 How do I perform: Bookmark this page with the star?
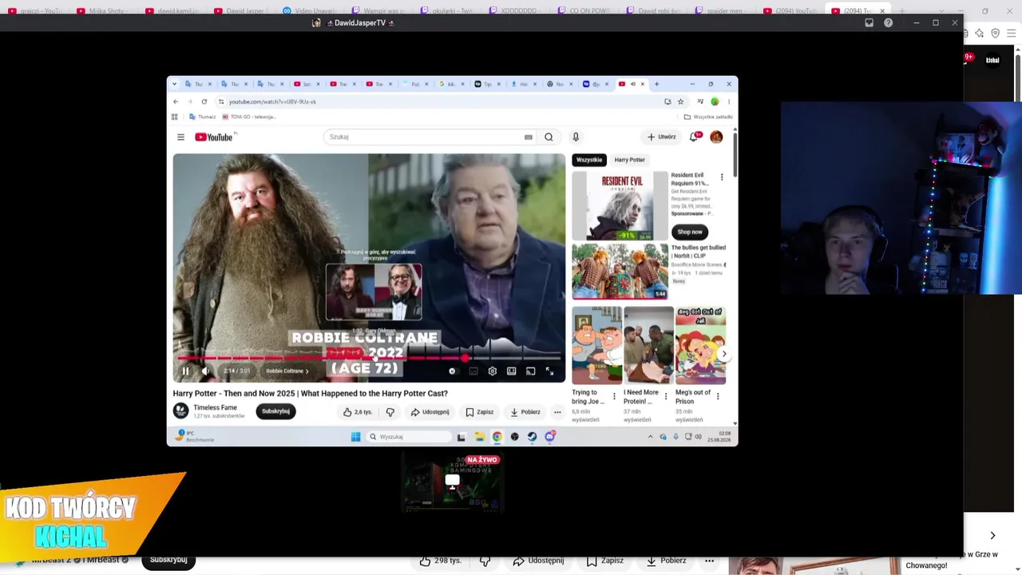(680, 101)
